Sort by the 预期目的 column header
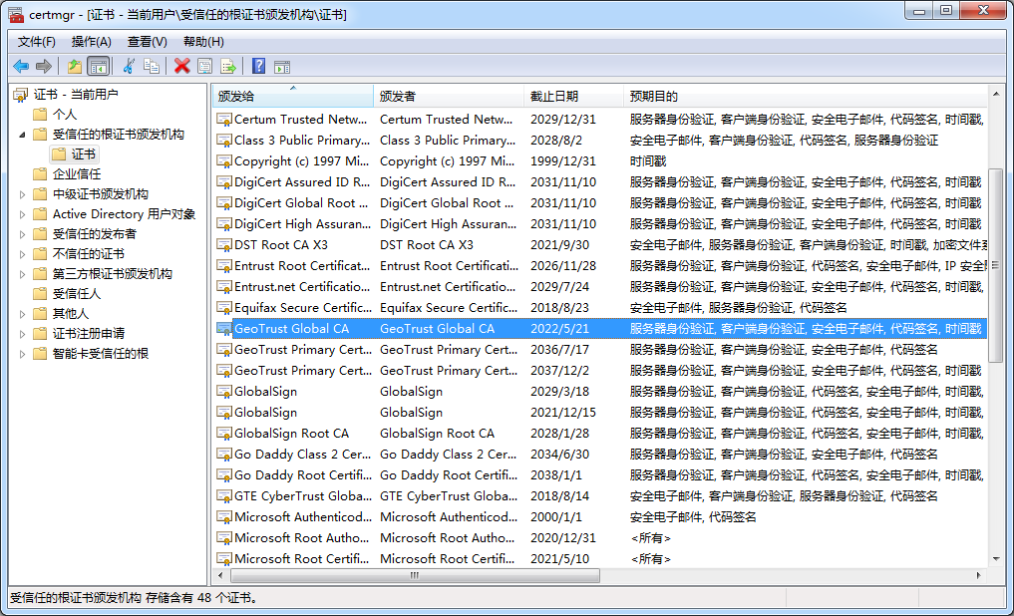This screenshot has width=1014, height=616. click(806, 97)
